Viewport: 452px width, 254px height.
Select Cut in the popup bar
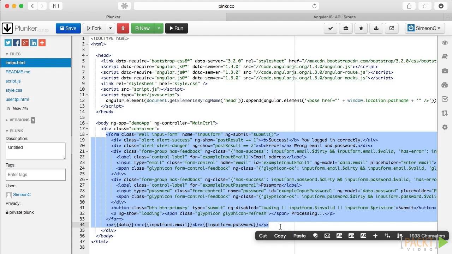point(263,236)
